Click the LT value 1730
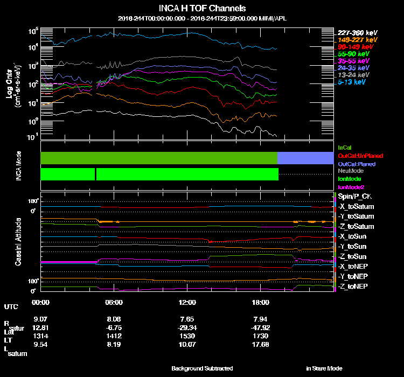Screen dimensions: 404x377 click(260, 336)
